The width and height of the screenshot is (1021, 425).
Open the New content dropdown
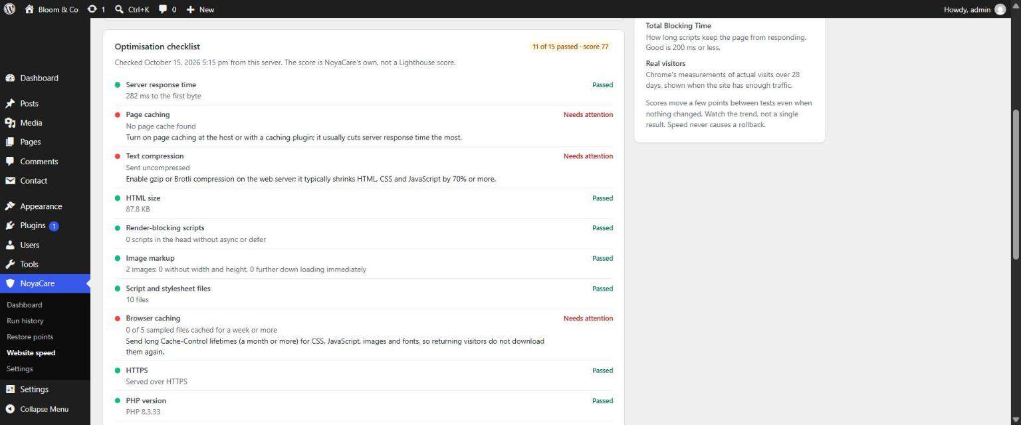200,9
